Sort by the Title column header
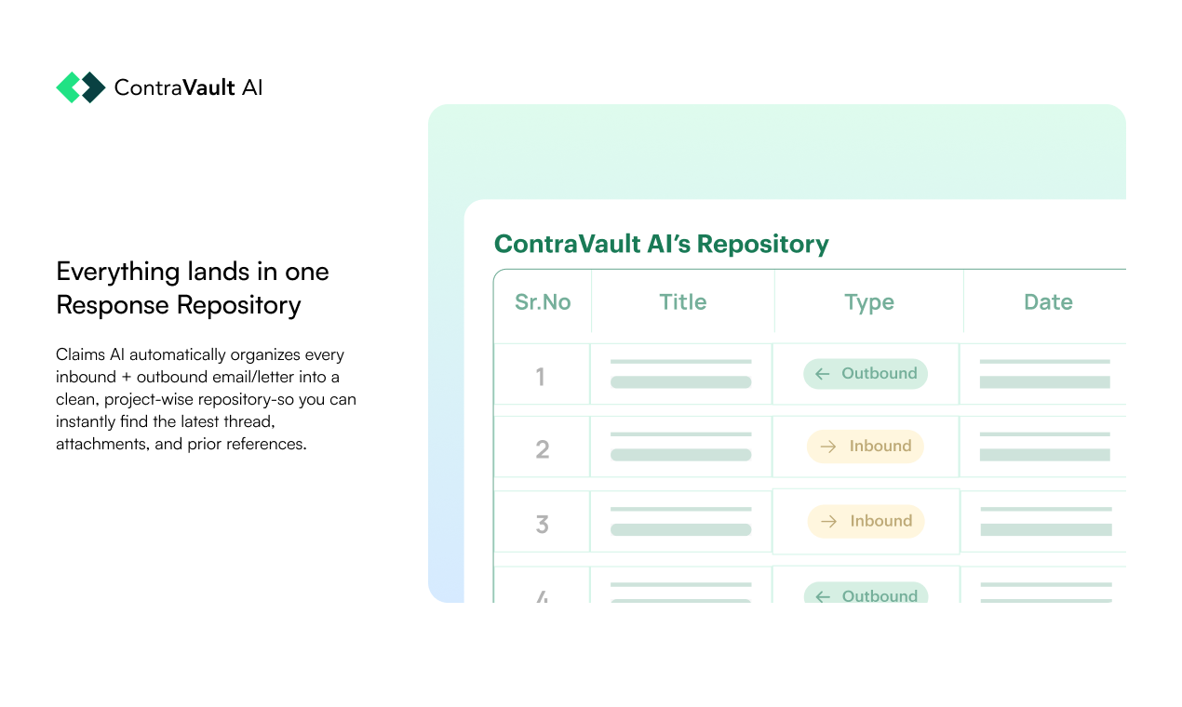The image size is (1182, 707). pos(683,302)
